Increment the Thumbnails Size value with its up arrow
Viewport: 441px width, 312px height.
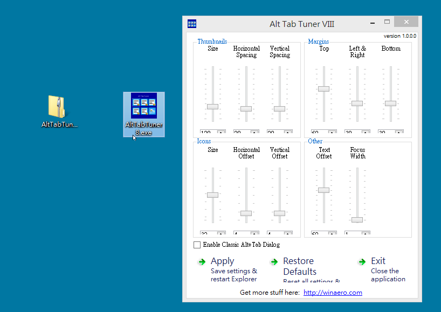[221, 132]
